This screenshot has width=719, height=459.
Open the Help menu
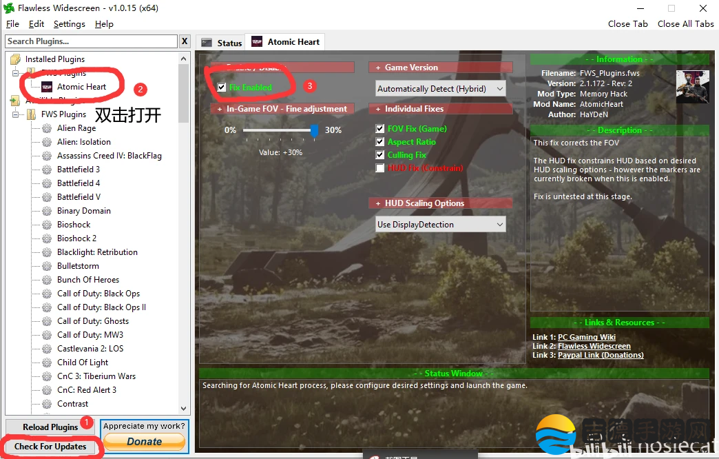point(104,24)
